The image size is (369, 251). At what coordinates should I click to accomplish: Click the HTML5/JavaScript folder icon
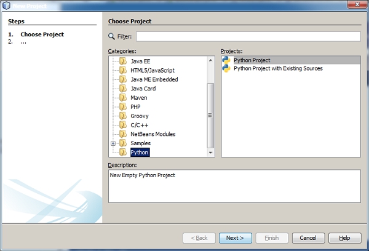[x=123, y=71]
